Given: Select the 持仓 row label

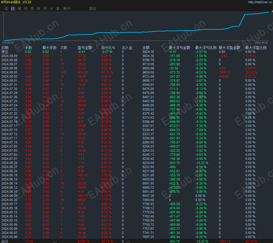Looking at the screenshot, I should (5, 52).
